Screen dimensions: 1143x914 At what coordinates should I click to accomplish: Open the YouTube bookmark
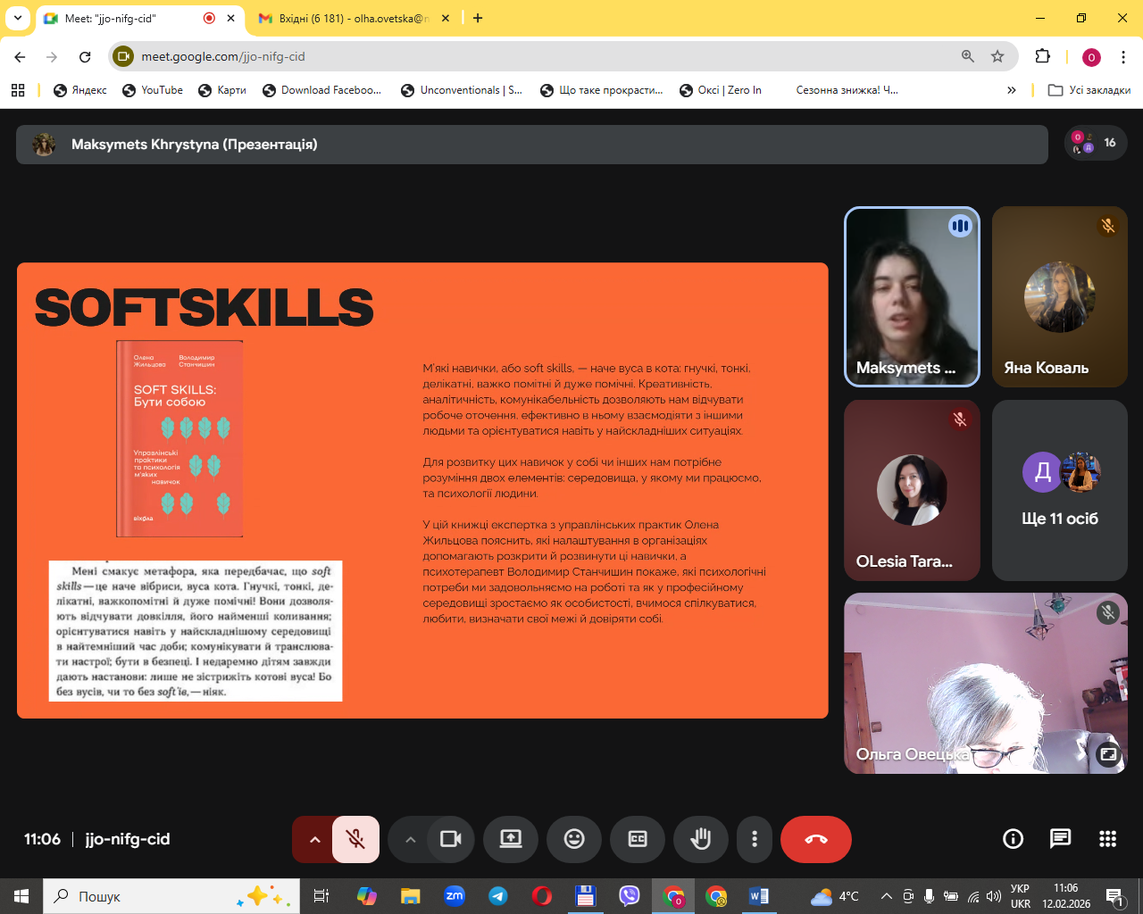[153, 90]
